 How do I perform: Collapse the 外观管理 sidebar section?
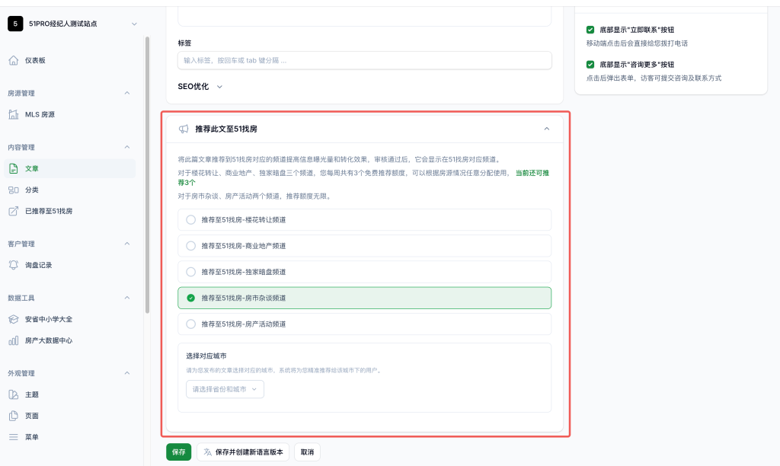127,373
